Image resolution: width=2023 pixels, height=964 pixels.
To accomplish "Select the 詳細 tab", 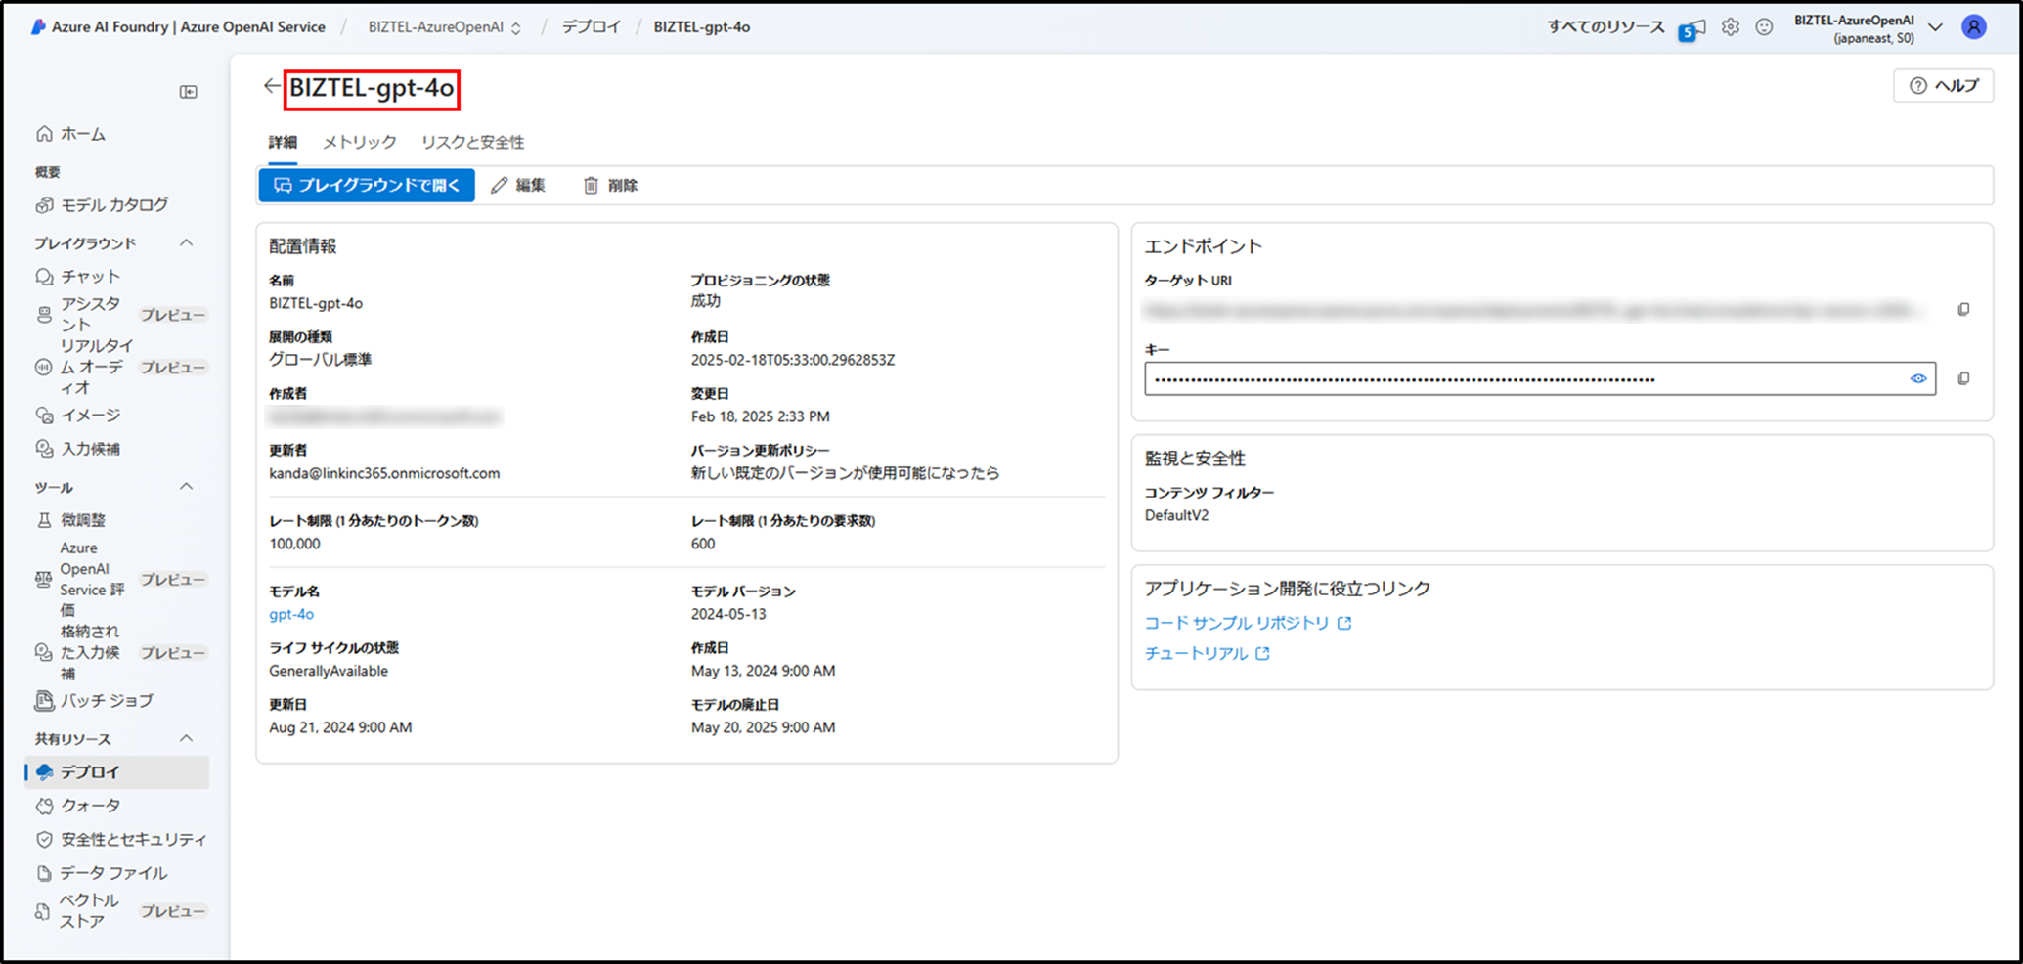I will pyautogui.click(x=283, y=143).
